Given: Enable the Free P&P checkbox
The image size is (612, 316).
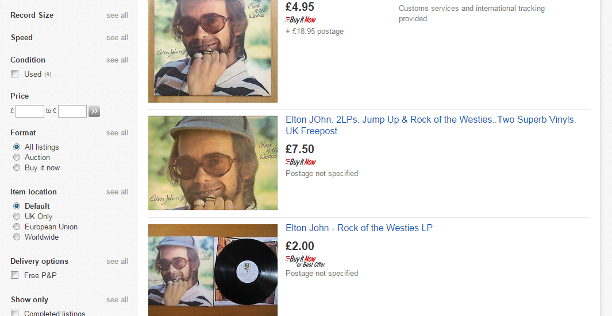Looking at the screenshot, I should click(15, 275).
